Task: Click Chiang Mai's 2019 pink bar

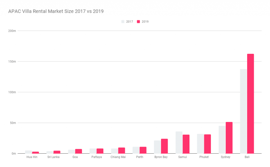Action: coord(122,150)
